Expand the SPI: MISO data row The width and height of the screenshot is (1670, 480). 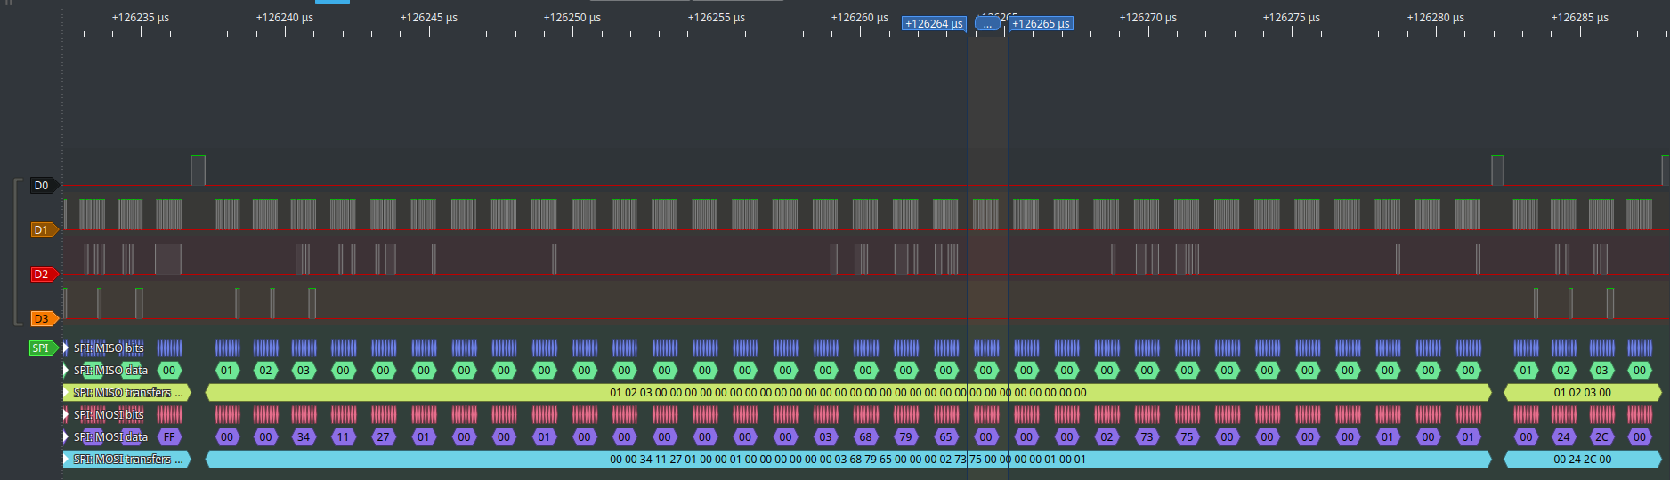(x=66, y=371)
